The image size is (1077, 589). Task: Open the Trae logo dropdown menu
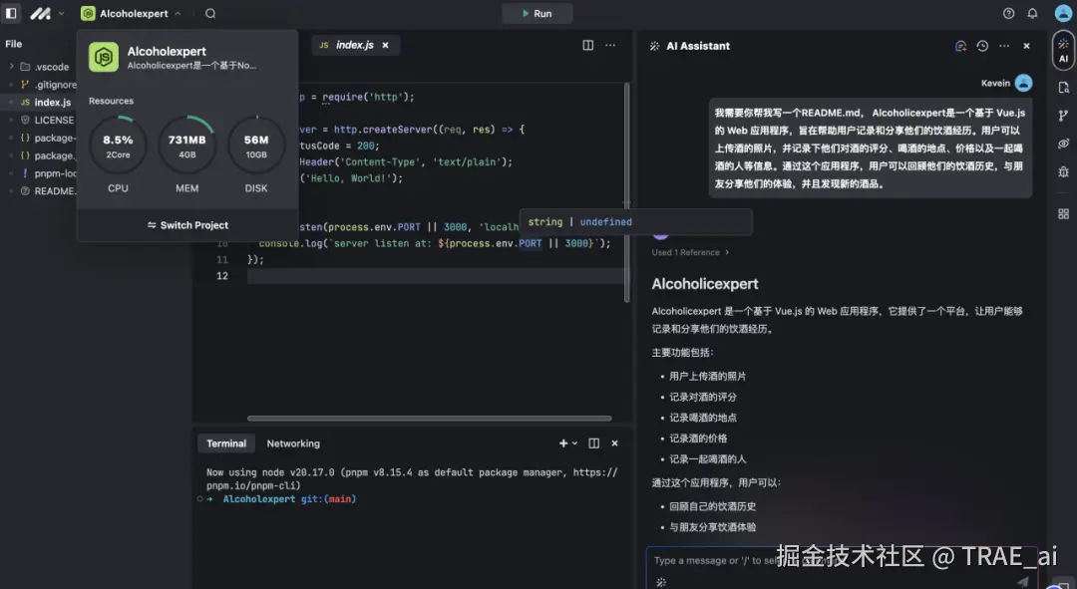[x=42, y=13]
